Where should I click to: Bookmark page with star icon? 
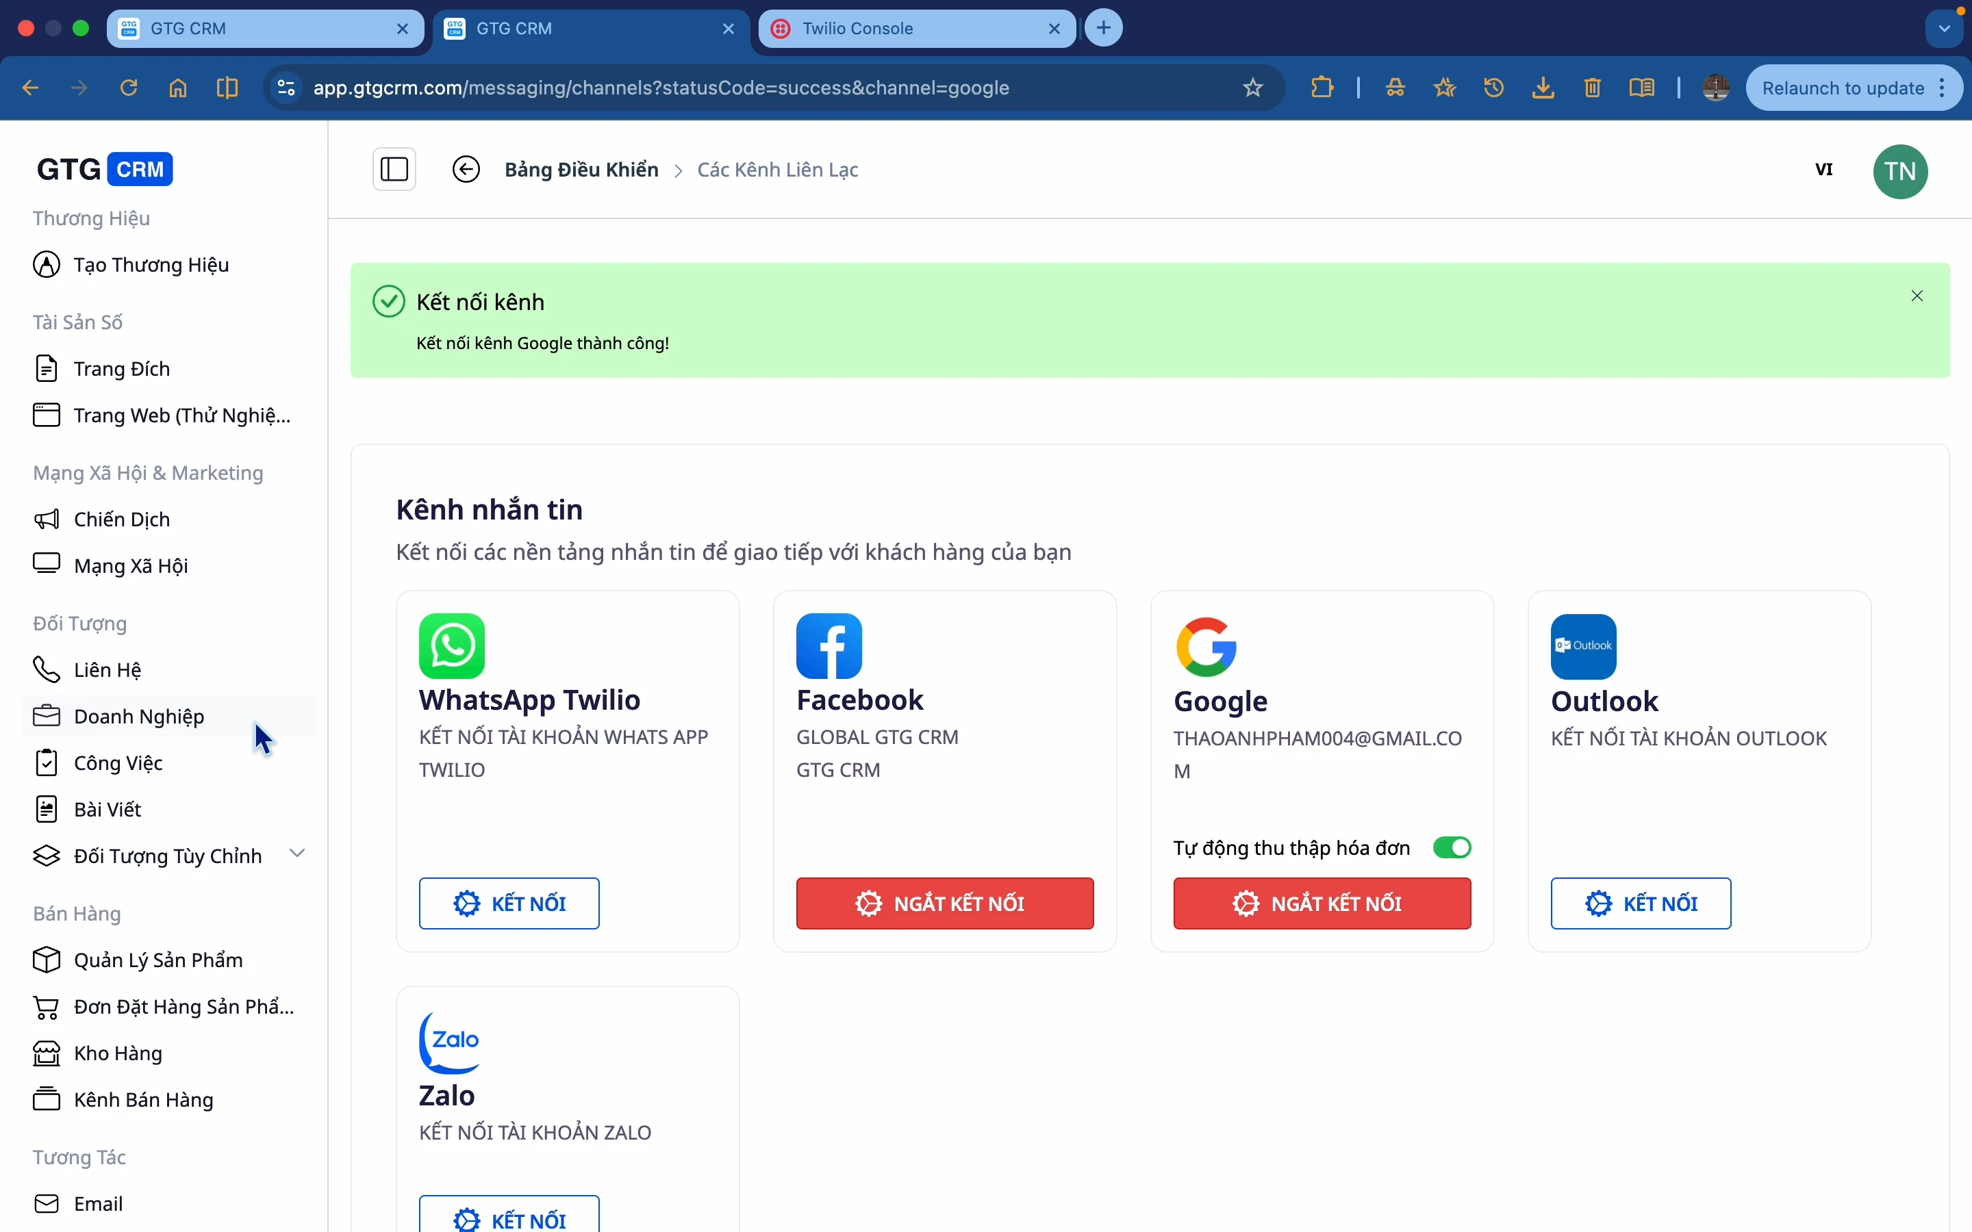[x=1253, y=88]
